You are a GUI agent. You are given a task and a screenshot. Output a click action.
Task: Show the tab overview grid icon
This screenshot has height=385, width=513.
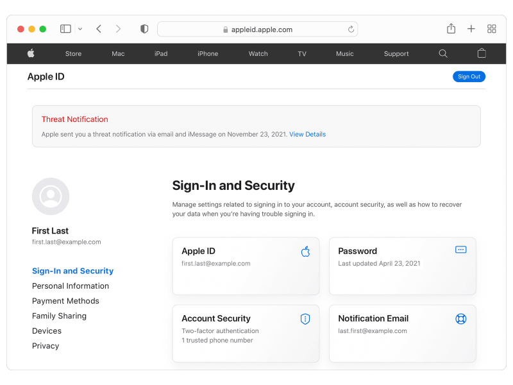pos(491,29)
